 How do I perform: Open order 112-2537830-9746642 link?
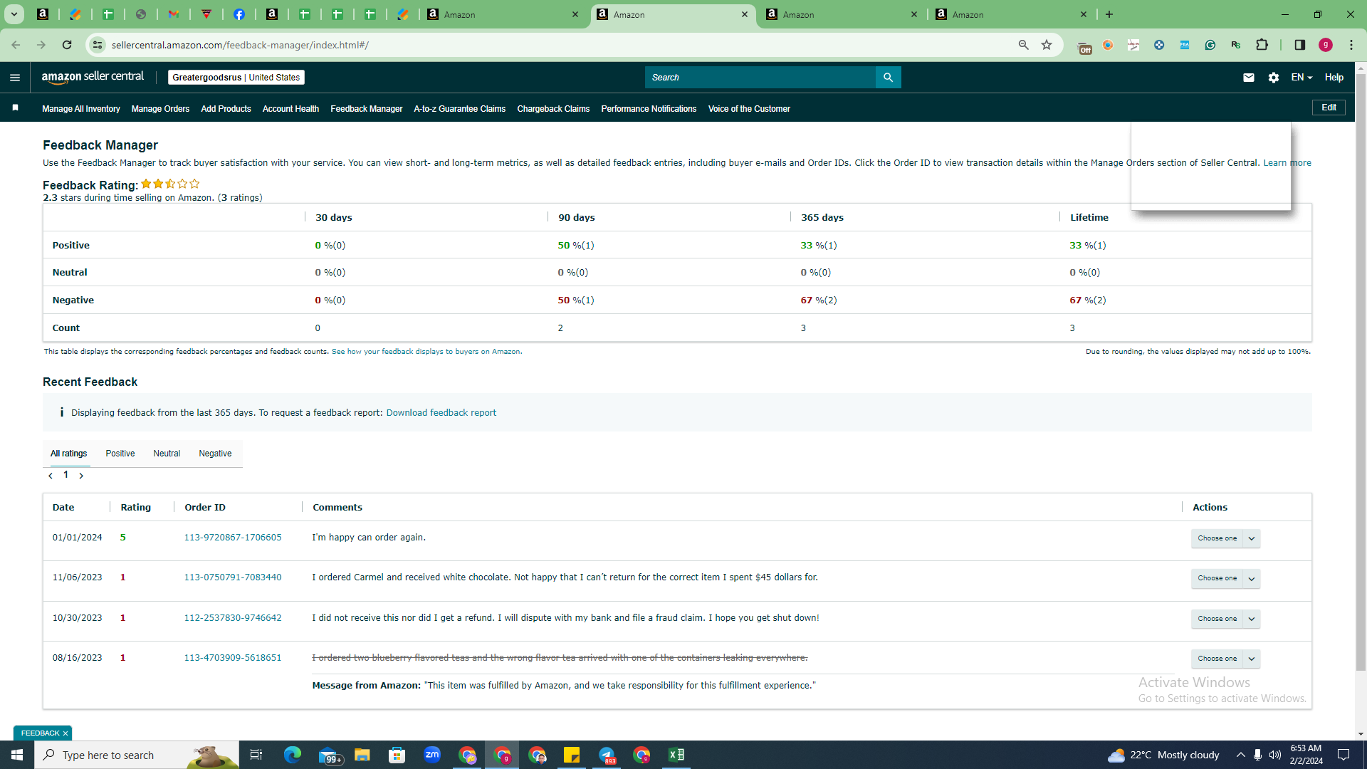coord(233,618)
